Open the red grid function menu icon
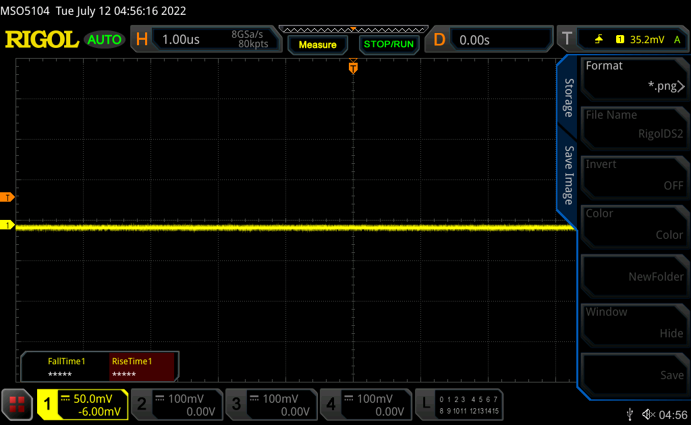 [x=18, y=404]
